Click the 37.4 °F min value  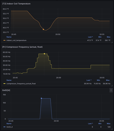99,40
